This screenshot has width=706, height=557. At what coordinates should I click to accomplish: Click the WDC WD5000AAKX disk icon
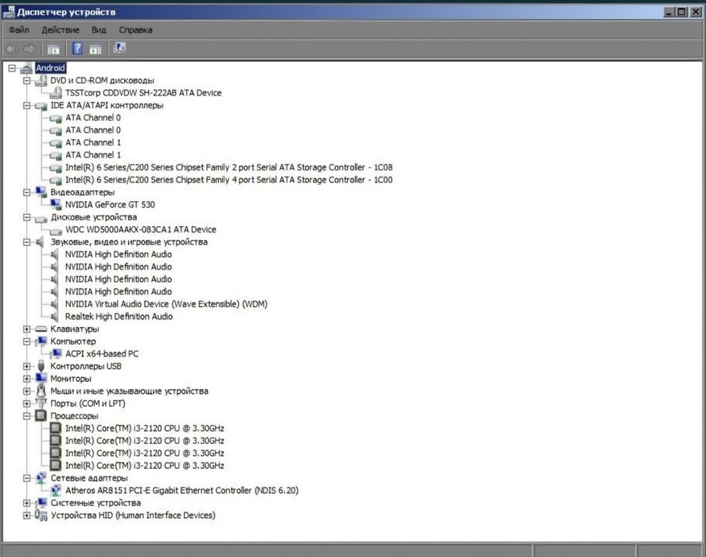57,231
